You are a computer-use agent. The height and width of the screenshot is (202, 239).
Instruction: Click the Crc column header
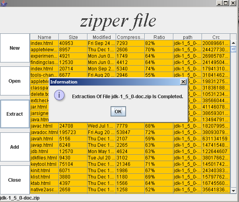pos(216,37)
